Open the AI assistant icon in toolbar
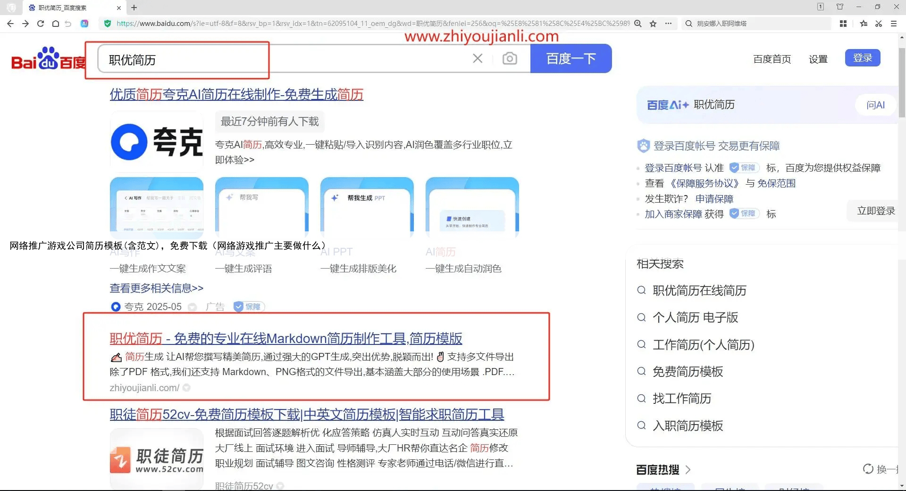 coord(84,24)
